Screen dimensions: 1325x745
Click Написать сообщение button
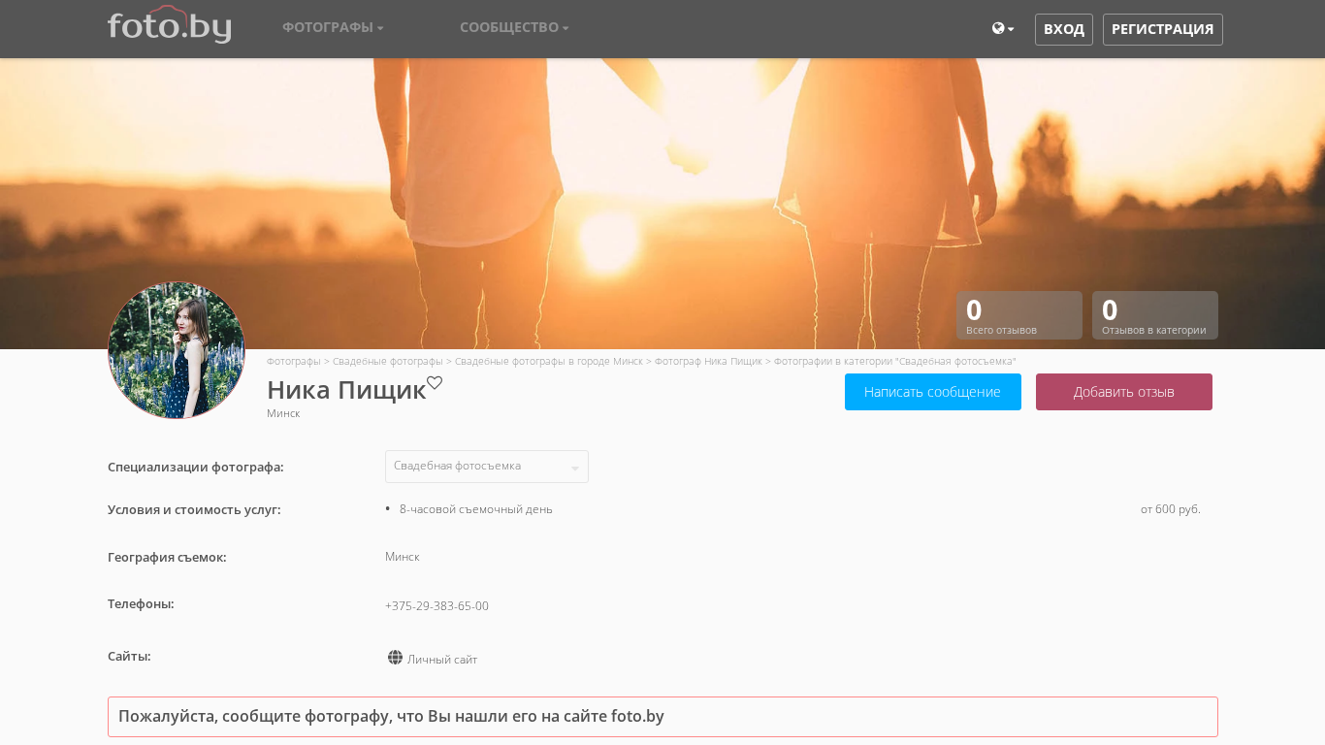click(x=933, y=392)
